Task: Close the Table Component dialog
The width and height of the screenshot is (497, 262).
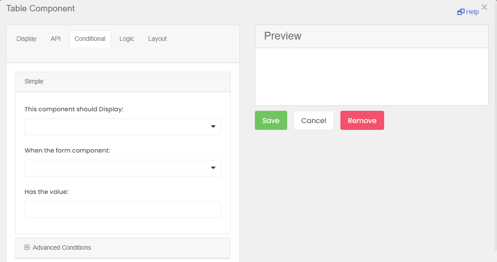Action: pos(484,7)
